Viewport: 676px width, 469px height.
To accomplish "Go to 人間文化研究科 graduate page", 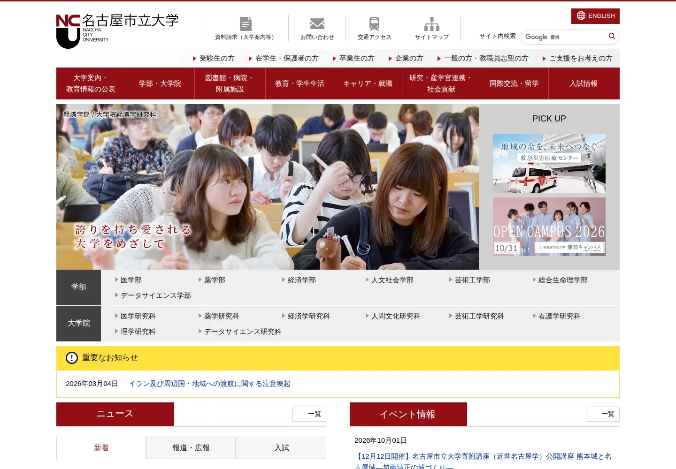I will click(393, 316).
